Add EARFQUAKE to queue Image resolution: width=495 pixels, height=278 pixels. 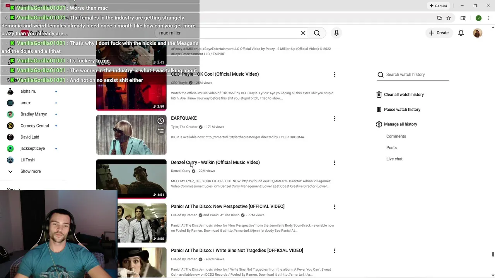click(x=160, y=131)
